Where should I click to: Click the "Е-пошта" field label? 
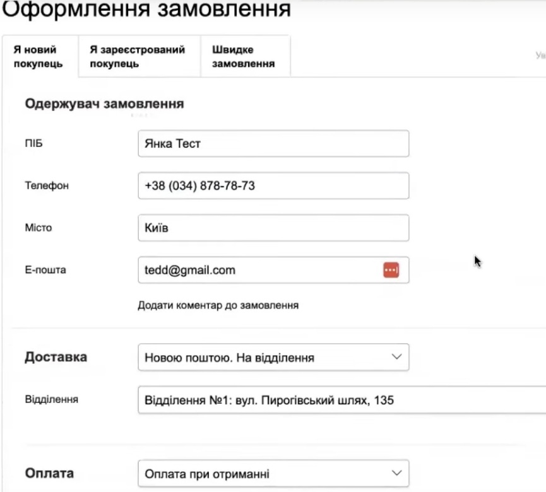pos(45,270)
